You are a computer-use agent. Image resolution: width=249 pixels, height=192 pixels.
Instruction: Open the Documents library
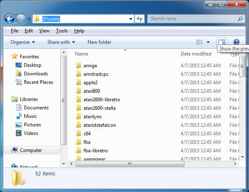coord(36,108)
